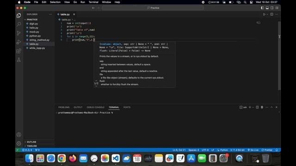Open the Search view in the activity bar
Screen dimensions: 296x166
coord(18,24)
